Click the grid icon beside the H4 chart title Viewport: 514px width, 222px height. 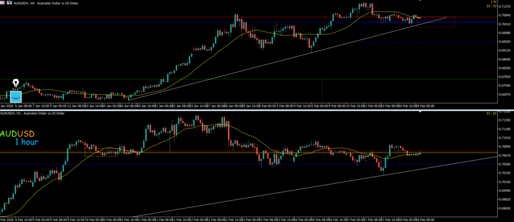[3, 3]
